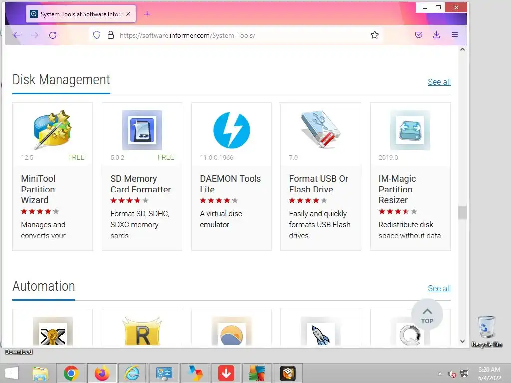
Task: Open MiniTool Partition Wizard title link
Action: point(38,189)
